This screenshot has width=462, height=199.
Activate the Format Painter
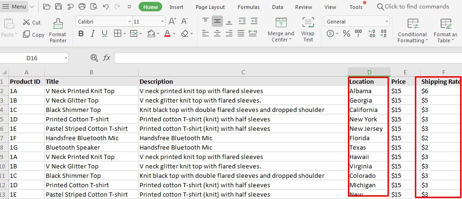58,31
